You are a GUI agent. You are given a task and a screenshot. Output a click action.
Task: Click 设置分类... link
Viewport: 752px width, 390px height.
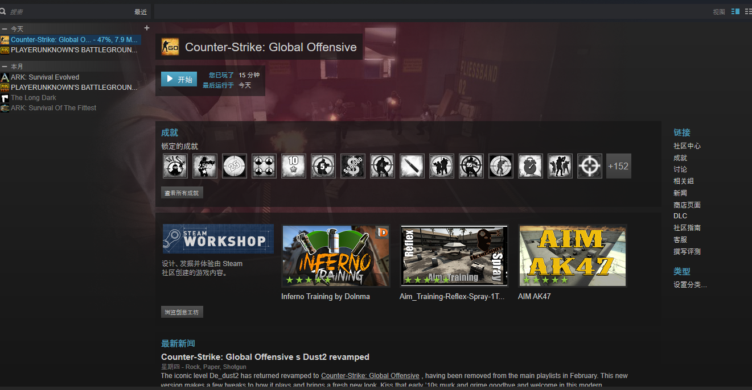point(690,285)
